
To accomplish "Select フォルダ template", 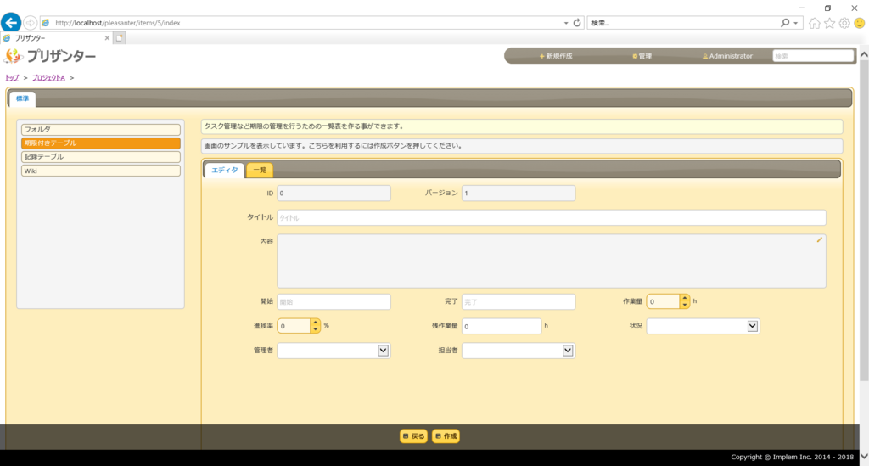I will 101,129.
